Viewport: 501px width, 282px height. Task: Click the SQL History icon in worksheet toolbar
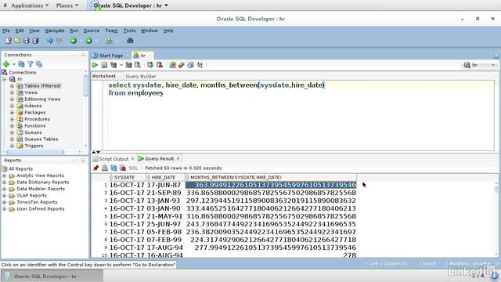point(190,65)
